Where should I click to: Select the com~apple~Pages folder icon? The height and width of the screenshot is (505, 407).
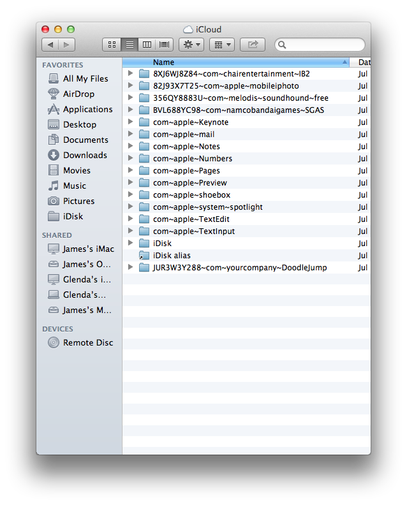(x=144, y=171)
